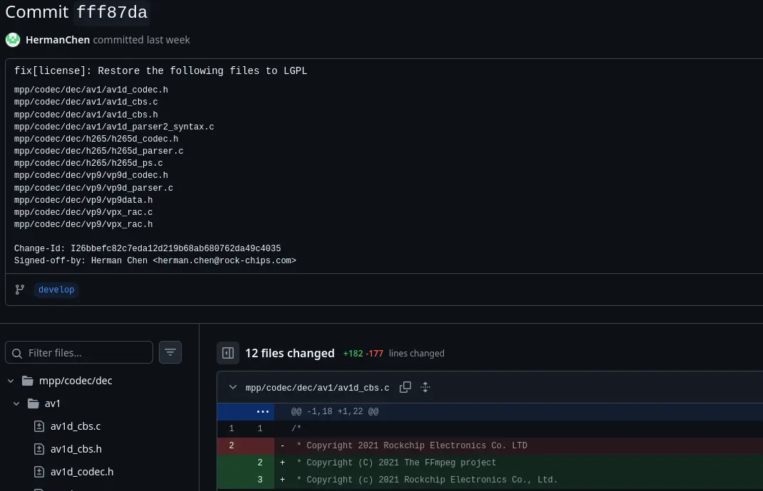Collapse the mpp/codec/dec folder

coord(11,381)
